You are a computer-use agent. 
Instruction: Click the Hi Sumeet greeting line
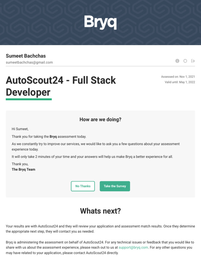point(20,129)
